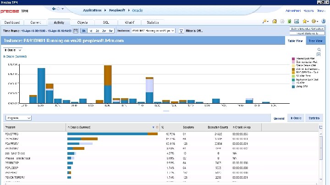Click the Using CPU legend swatch
330x185 pixels.
pos(293,87)
